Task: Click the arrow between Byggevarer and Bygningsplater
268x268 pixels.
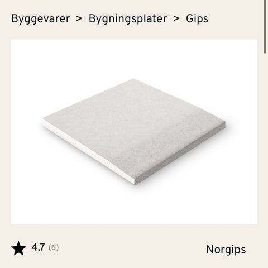Action: 79,18
